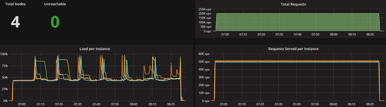
Task: Click the 100% label on Load per Instance
Action: click(4, 54)
